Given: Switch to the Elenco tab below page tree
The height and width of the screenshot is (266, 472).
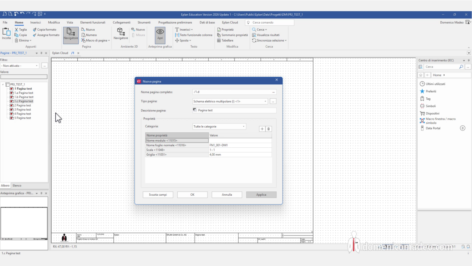Looking at the screenshot, I should [17, 185].
